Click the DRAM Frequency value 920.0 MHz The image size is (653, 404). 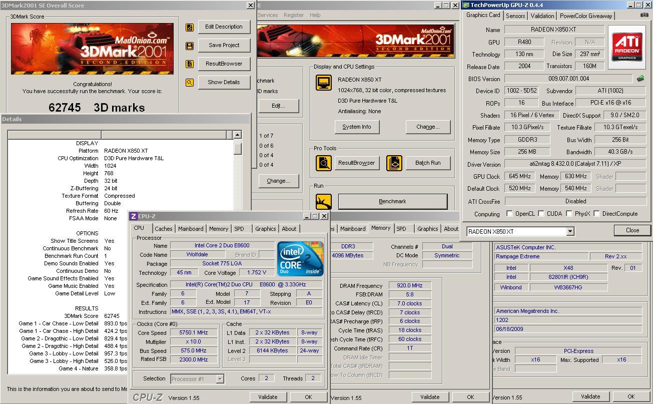(x=409, y=286)
